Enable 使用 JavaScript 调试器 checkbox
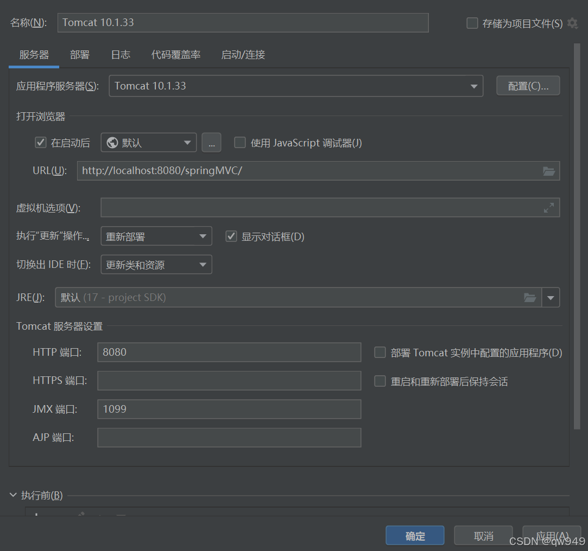This screenshot has width=588, height=551. tap(239, 142)
